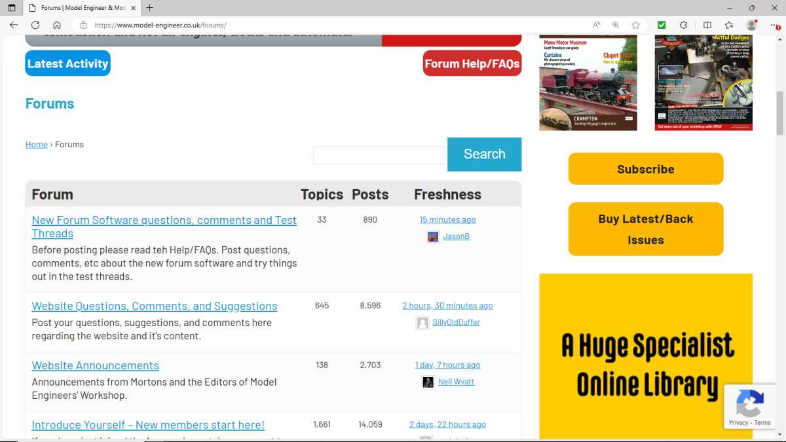Viewport: 786px width, 442px height.
Task: View JasonB's profile link
Action: coord(456,236)
